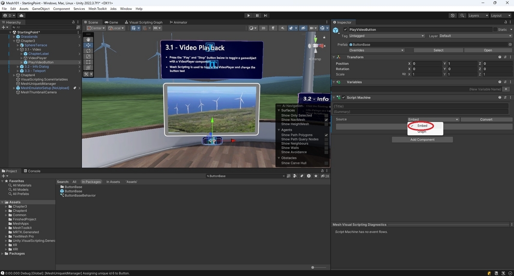Open Script Machine more options menu

pyautogui.click(x=510, y=98)
